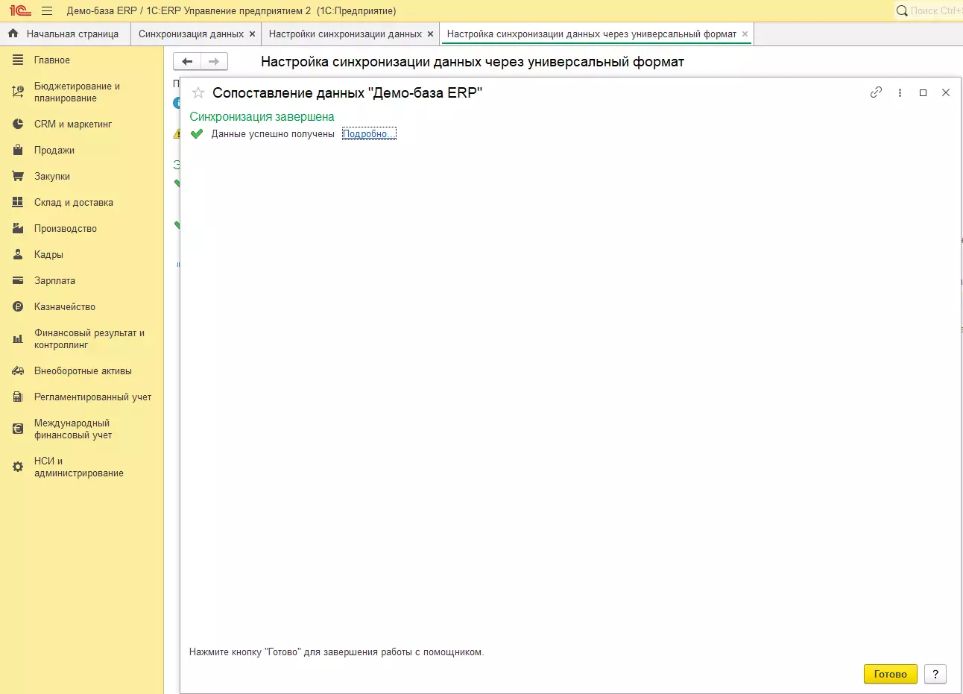Click the Регламентированный учет calculator icon
The height and width of the screenshot is (694, 963).
tap(18, 397)
